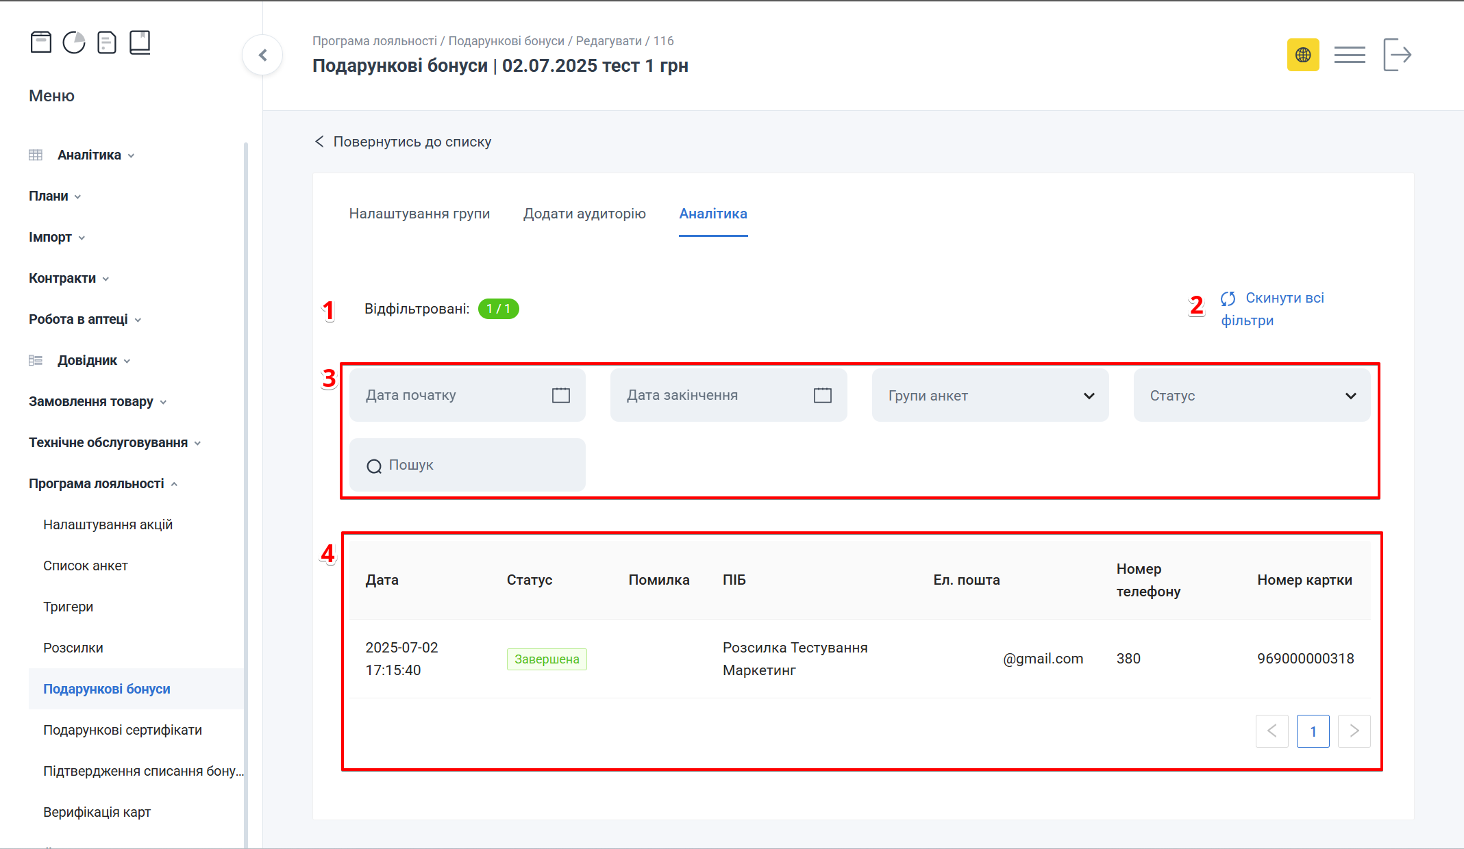Collapse sidebar with round arrow button
The width and height of the screenshot is (1464, 849).
[x=262, y=55]
